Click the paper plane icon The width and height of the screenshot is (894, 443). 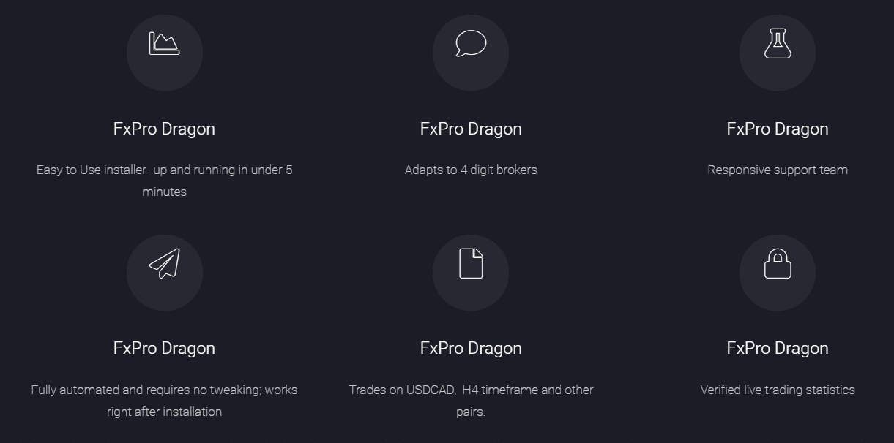pos(164,272)
